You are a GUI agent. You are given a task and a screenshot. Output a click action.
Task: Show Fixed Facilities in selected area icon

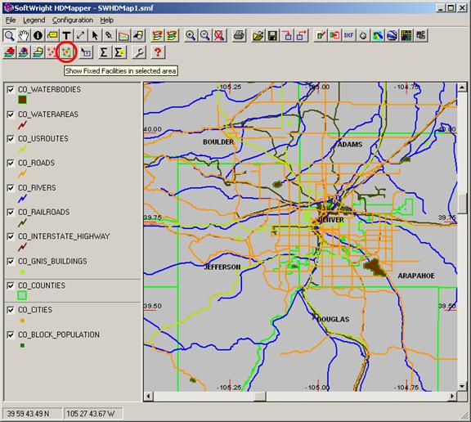[67, 52]
